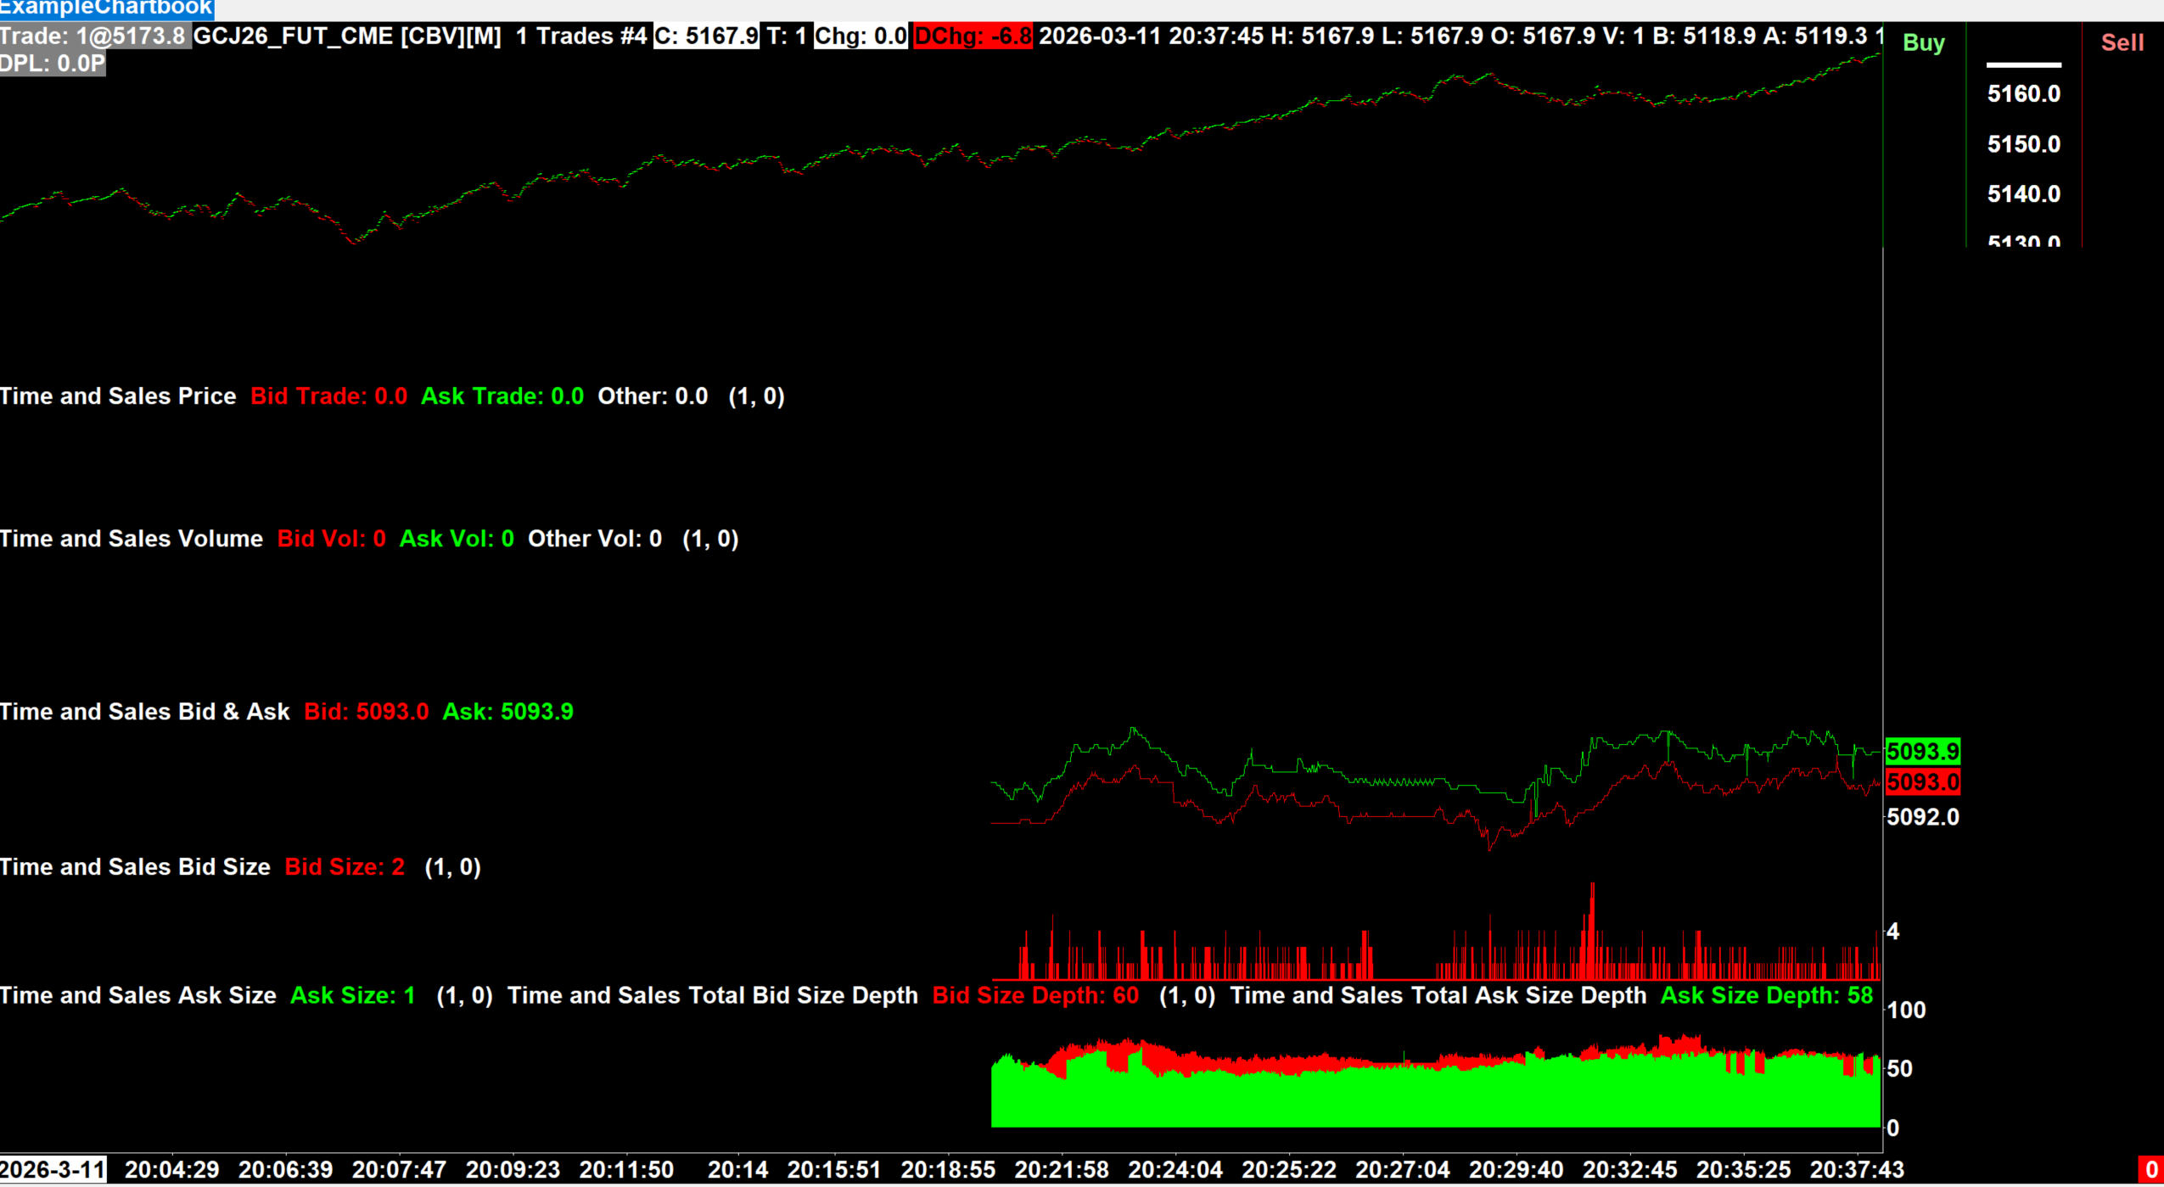Screen dimensions: 2164x1187
Task: Click the 20:37:43 time axis label
Action: (1856, 1170)
